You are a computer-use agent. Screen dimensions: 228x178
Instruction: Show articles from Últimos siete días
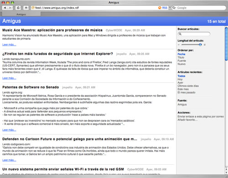tap(188, 86)
